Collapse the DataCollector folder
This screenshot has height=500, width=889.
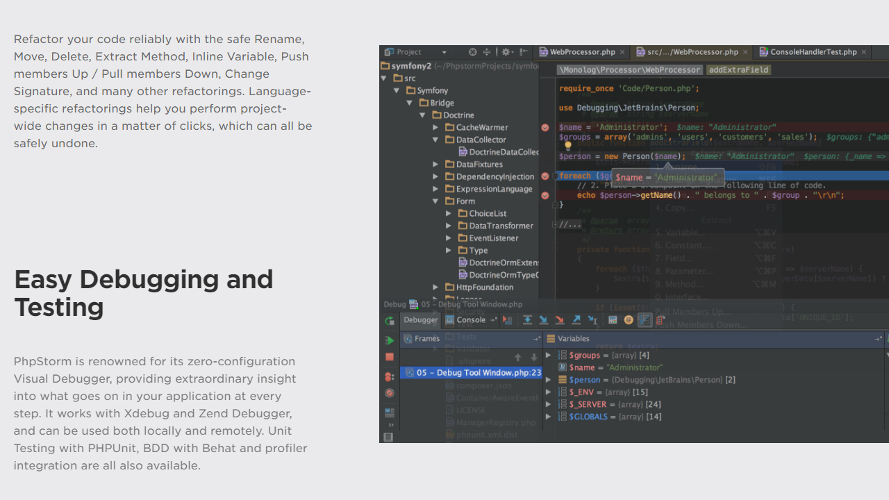(x=435, y=140)
